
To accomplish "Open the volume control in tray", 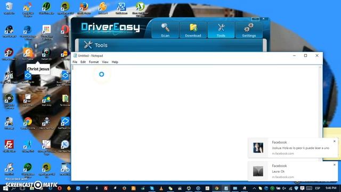I will click(284, 188).
